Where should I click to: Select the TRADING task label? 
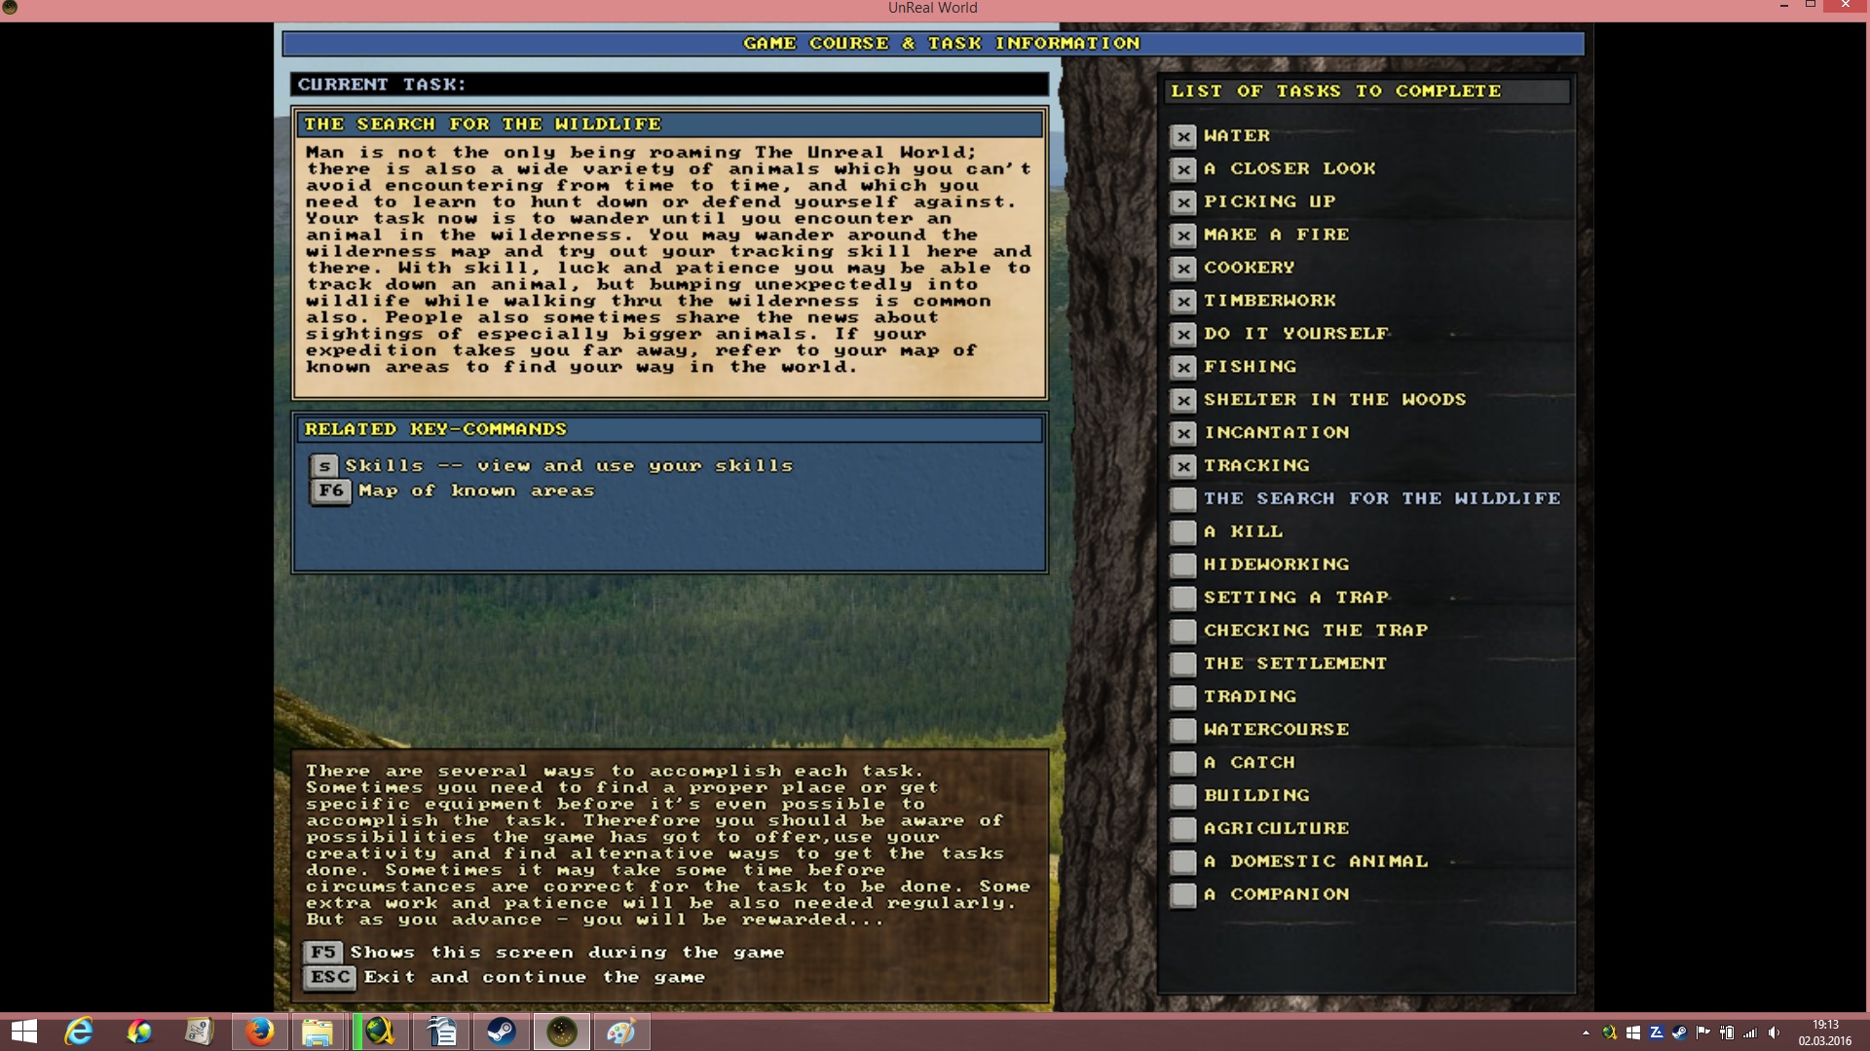click(1251, 697)
